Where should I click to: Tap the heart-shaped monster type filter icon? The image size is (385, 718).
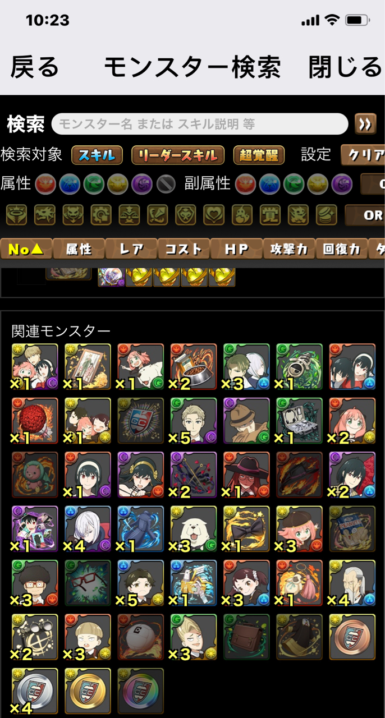[214, 214]
